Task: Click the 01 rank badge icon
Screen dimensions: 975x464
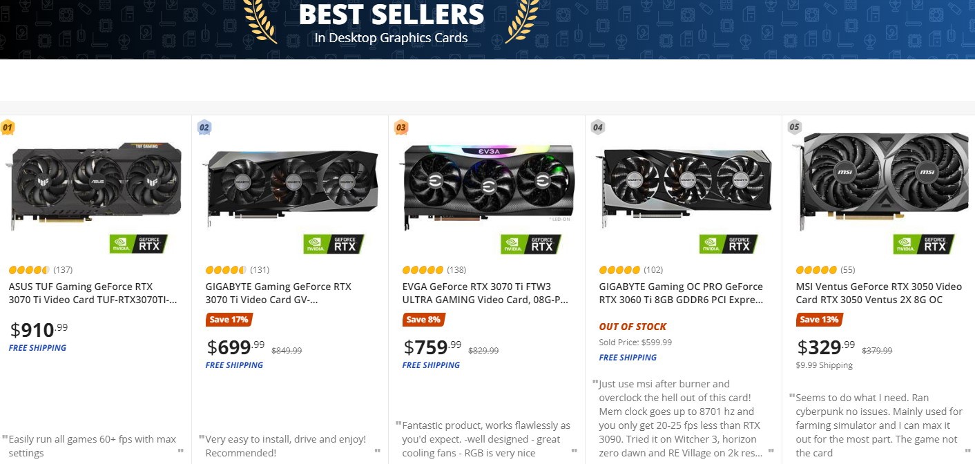Action: click(8, 127)
